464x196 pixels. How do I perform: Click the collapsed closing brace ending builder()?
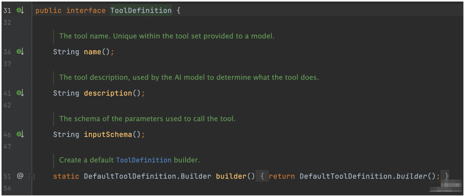pos(447,176)
